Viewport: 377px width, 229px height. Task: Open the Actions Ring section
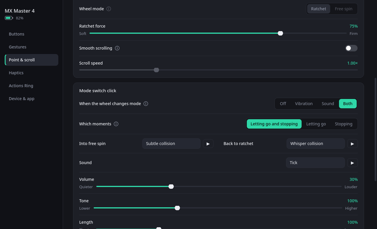coord(32,86)
